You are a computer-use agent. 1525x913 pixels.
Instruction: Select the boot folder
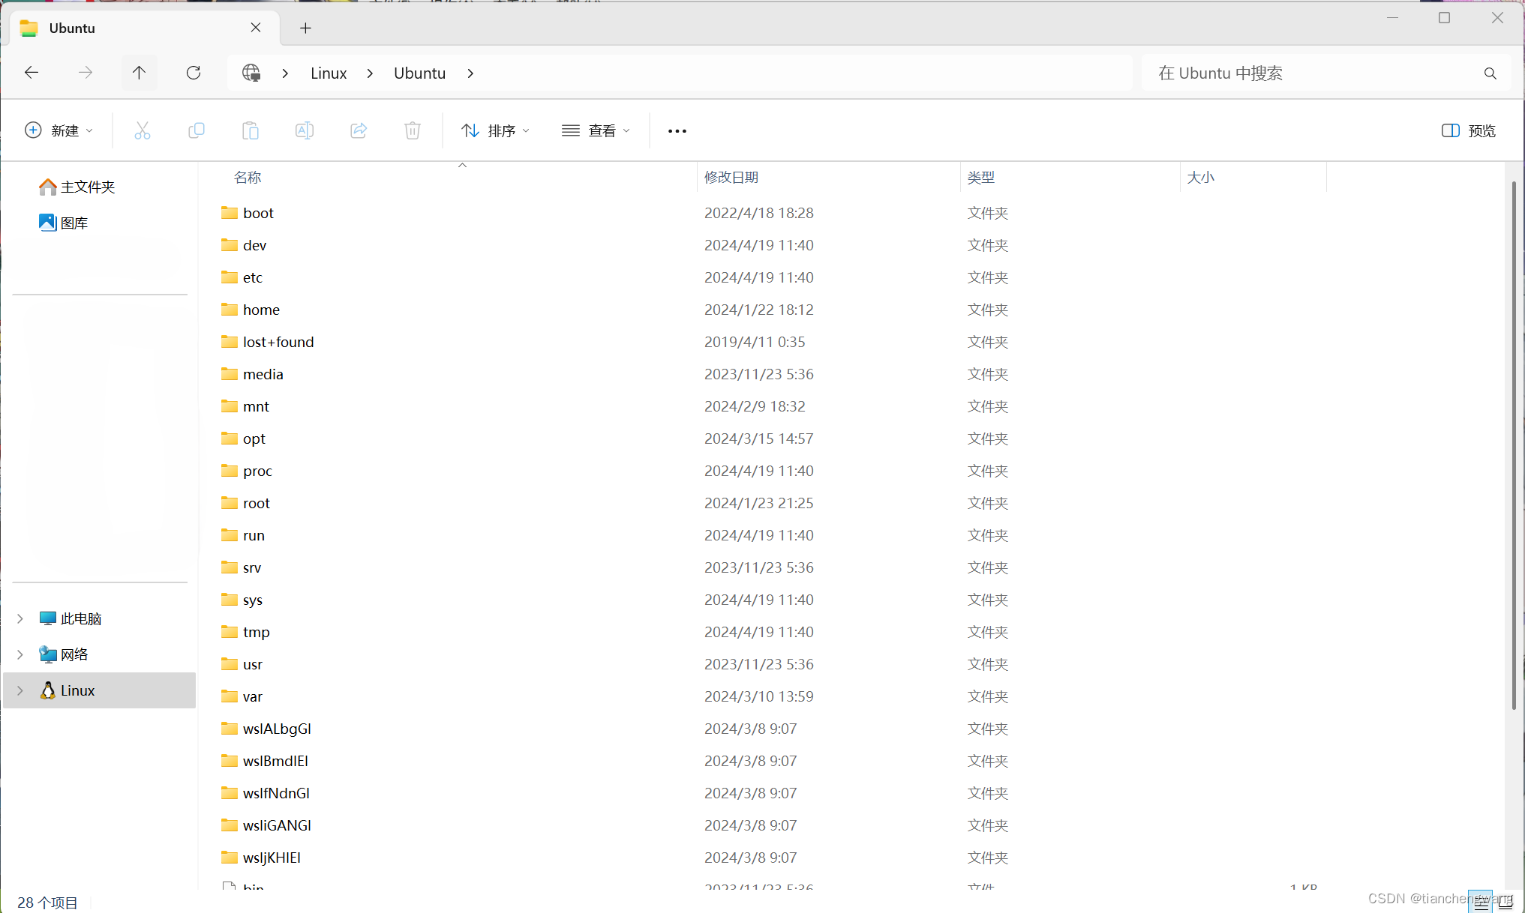click(258, 213)
